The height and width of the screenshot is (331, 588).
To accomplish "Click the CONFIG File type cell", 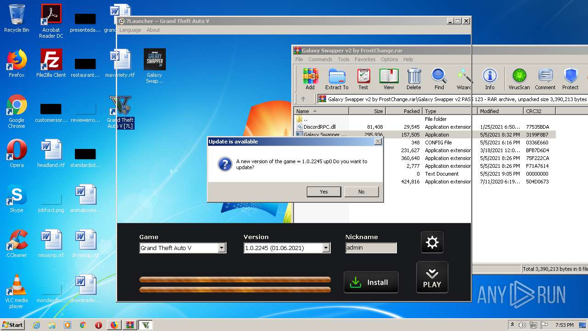I will tap(438, 143).
